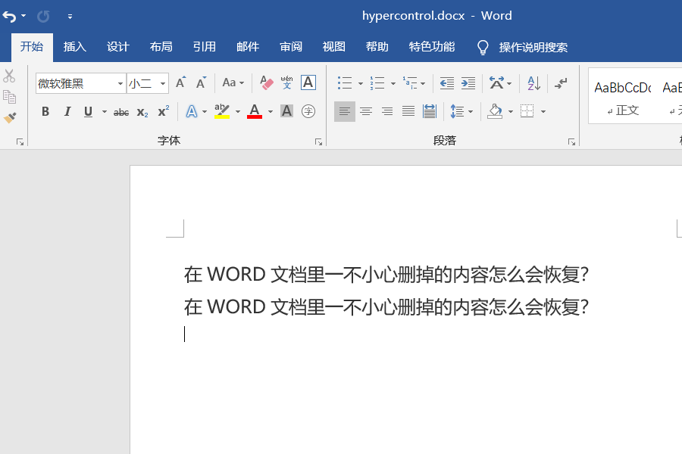682x454 pixels.
Task: Center align text
Action: (x=366, y=112)
